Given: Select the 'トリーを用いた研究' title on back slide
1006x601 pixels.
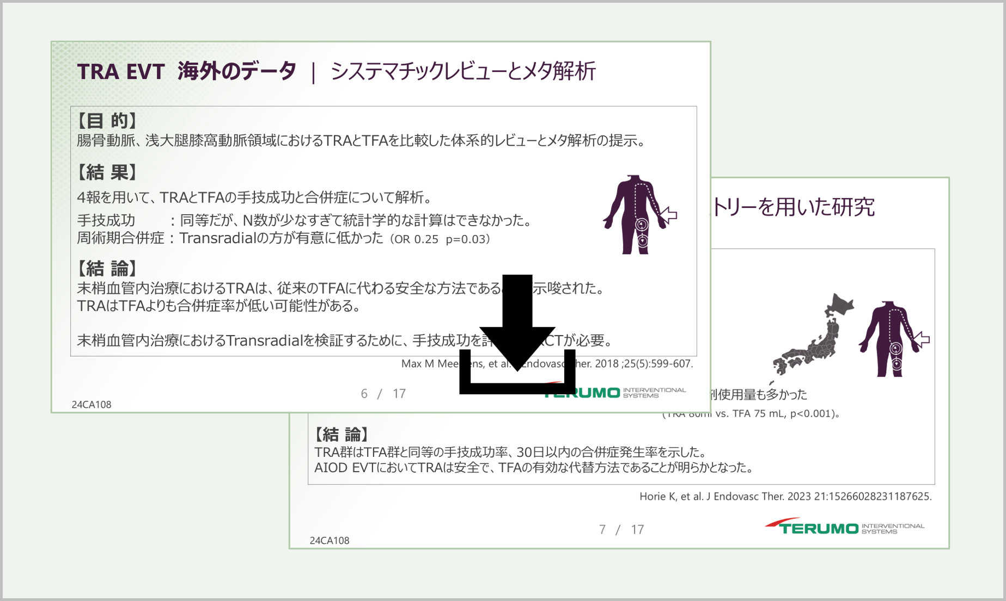Looking at the screenshot, I should click(x=792, y=207).
